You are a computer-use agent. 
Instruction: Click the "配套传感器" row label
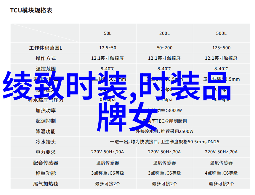(x=46, y=163)
